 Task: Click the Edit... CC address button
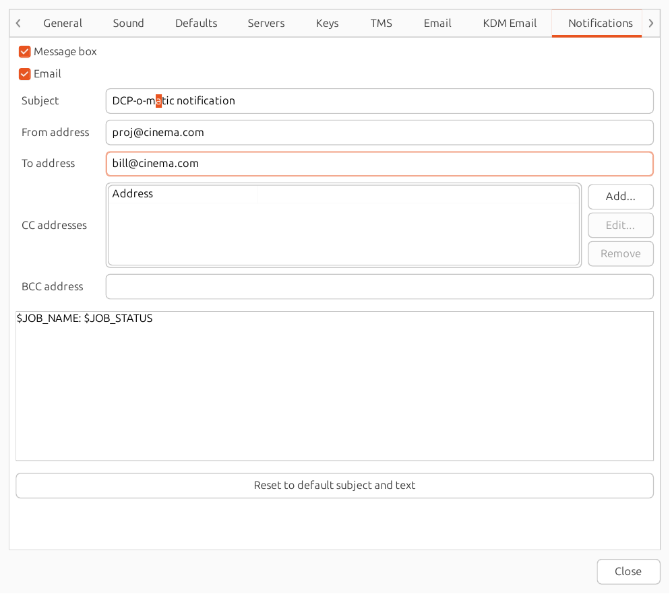620,225
